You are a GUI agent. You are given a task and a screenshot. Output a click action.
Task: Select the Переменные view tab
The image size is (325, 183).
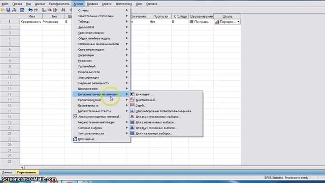tap(27, 172)
